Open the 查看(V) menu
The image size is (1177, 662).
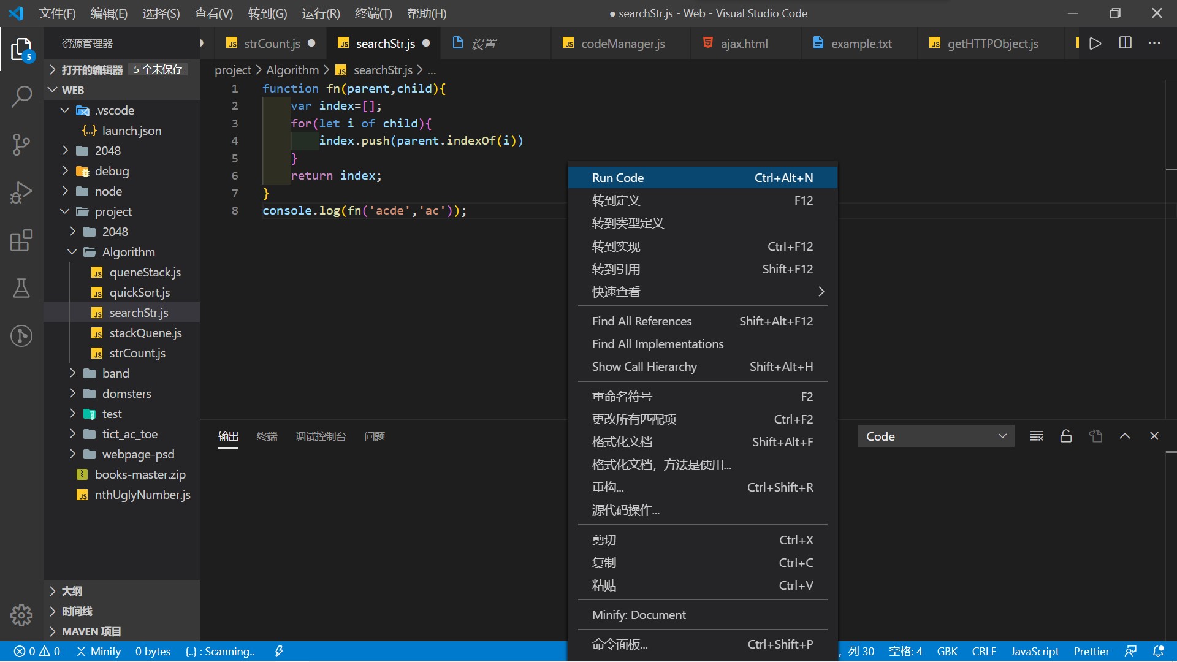[213, 13]
